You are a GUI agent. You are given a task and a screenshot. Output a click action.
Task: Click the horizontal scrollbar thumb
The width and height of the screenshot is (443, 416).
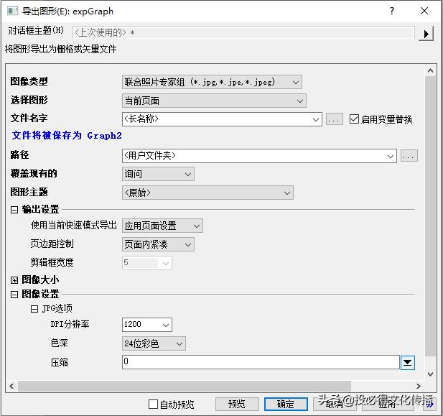click(x=185, y=386)
